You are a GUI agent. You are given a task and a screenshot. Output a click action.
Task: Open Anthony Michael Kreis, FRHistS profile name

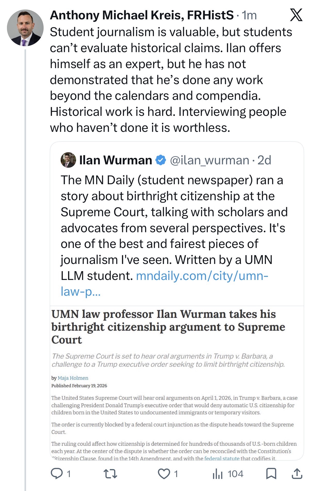[142, 15]
